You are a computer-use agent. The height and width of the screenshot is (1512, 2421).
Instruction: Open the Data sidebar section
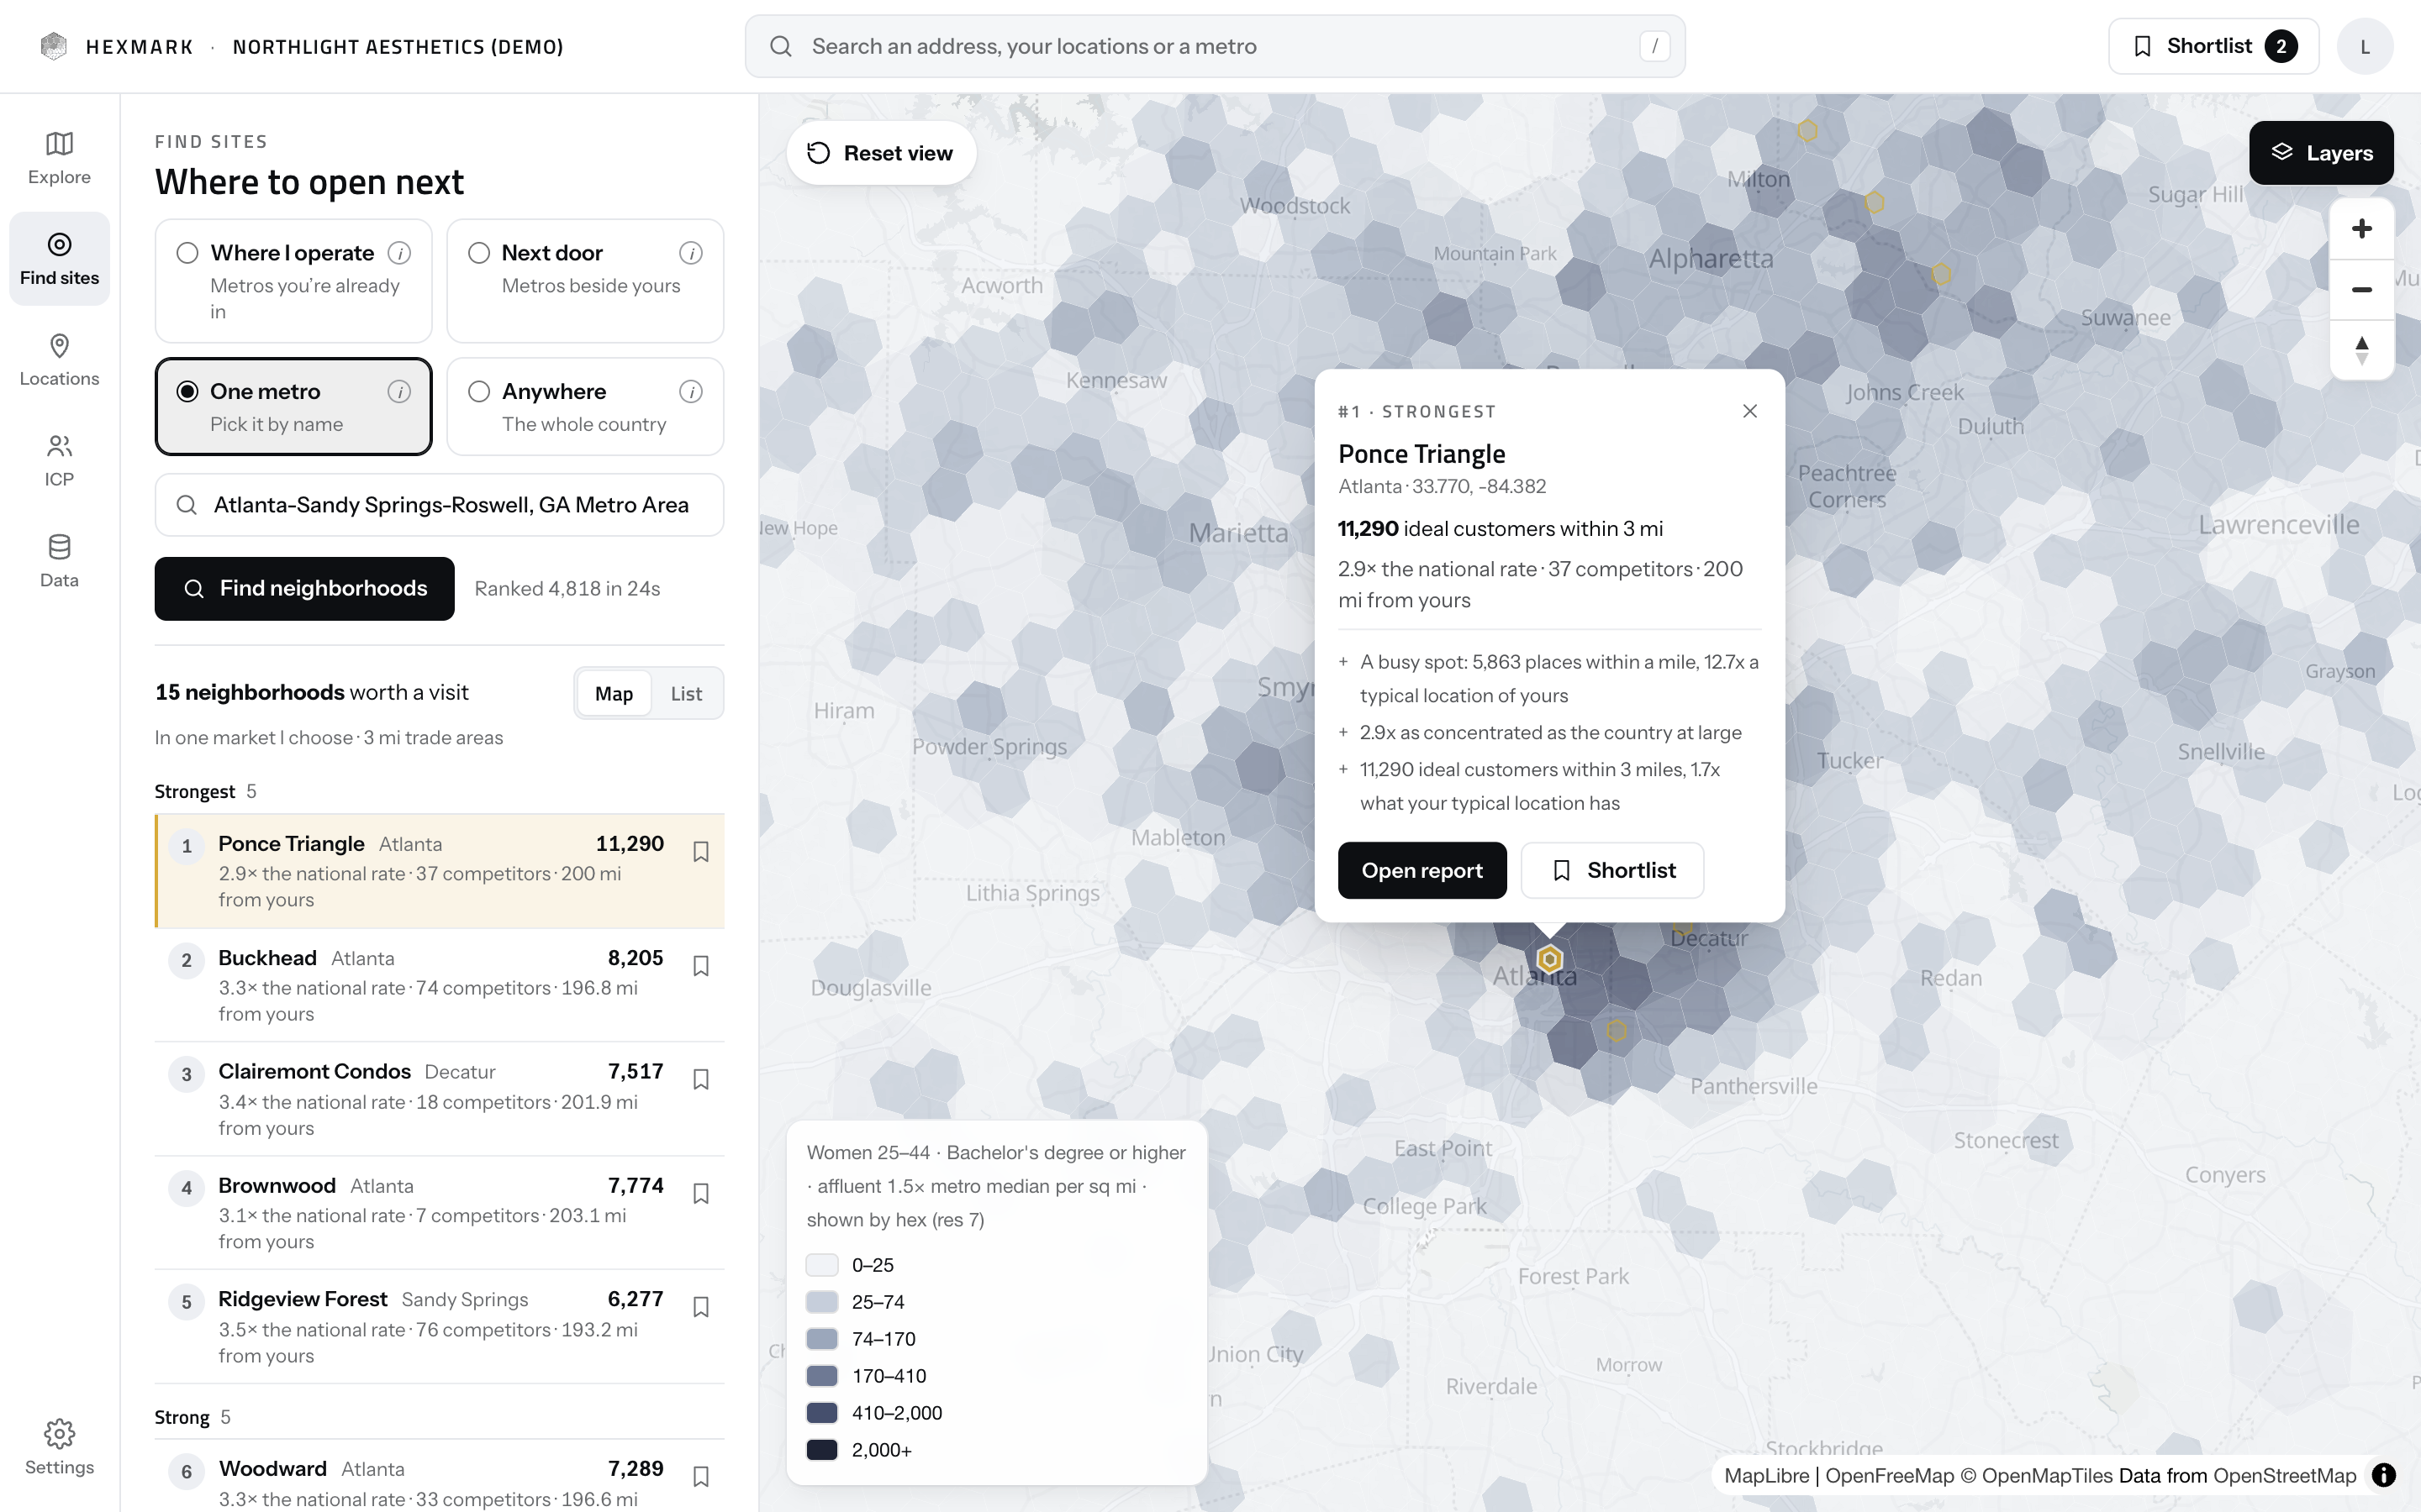(x=59, y=561)
